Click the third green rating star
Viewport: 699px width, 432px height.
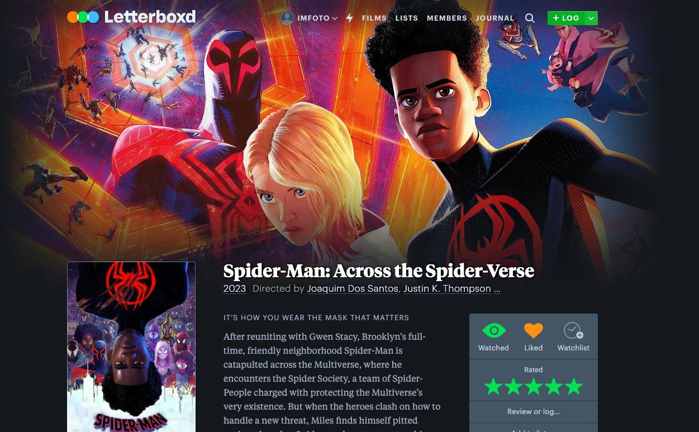click(534, 387)
